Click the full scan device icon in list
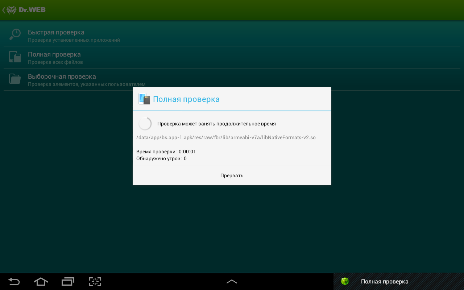464x290 pixels. 15,57
